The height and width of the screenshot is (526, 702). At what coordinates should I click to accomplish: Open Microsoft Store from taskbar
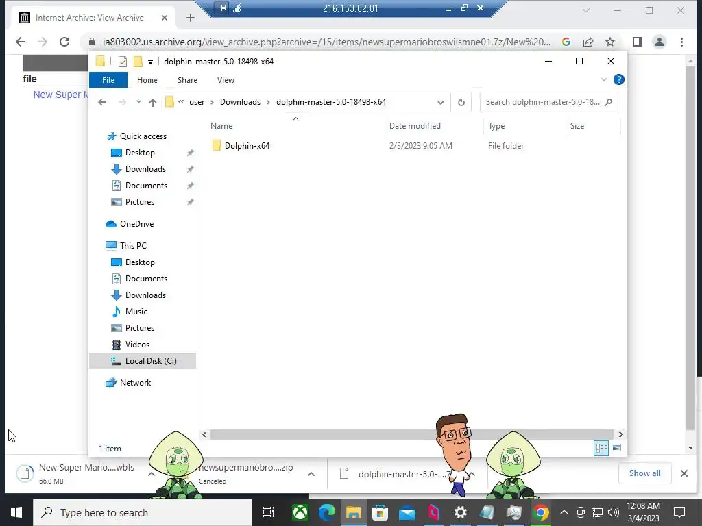pos(380,512)
